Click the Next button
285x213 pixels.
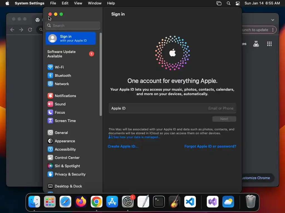tap(224, 119)
